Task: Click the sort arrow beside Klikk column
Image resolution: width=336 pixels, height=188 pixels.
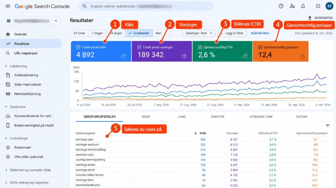Action: coord(196,133)
